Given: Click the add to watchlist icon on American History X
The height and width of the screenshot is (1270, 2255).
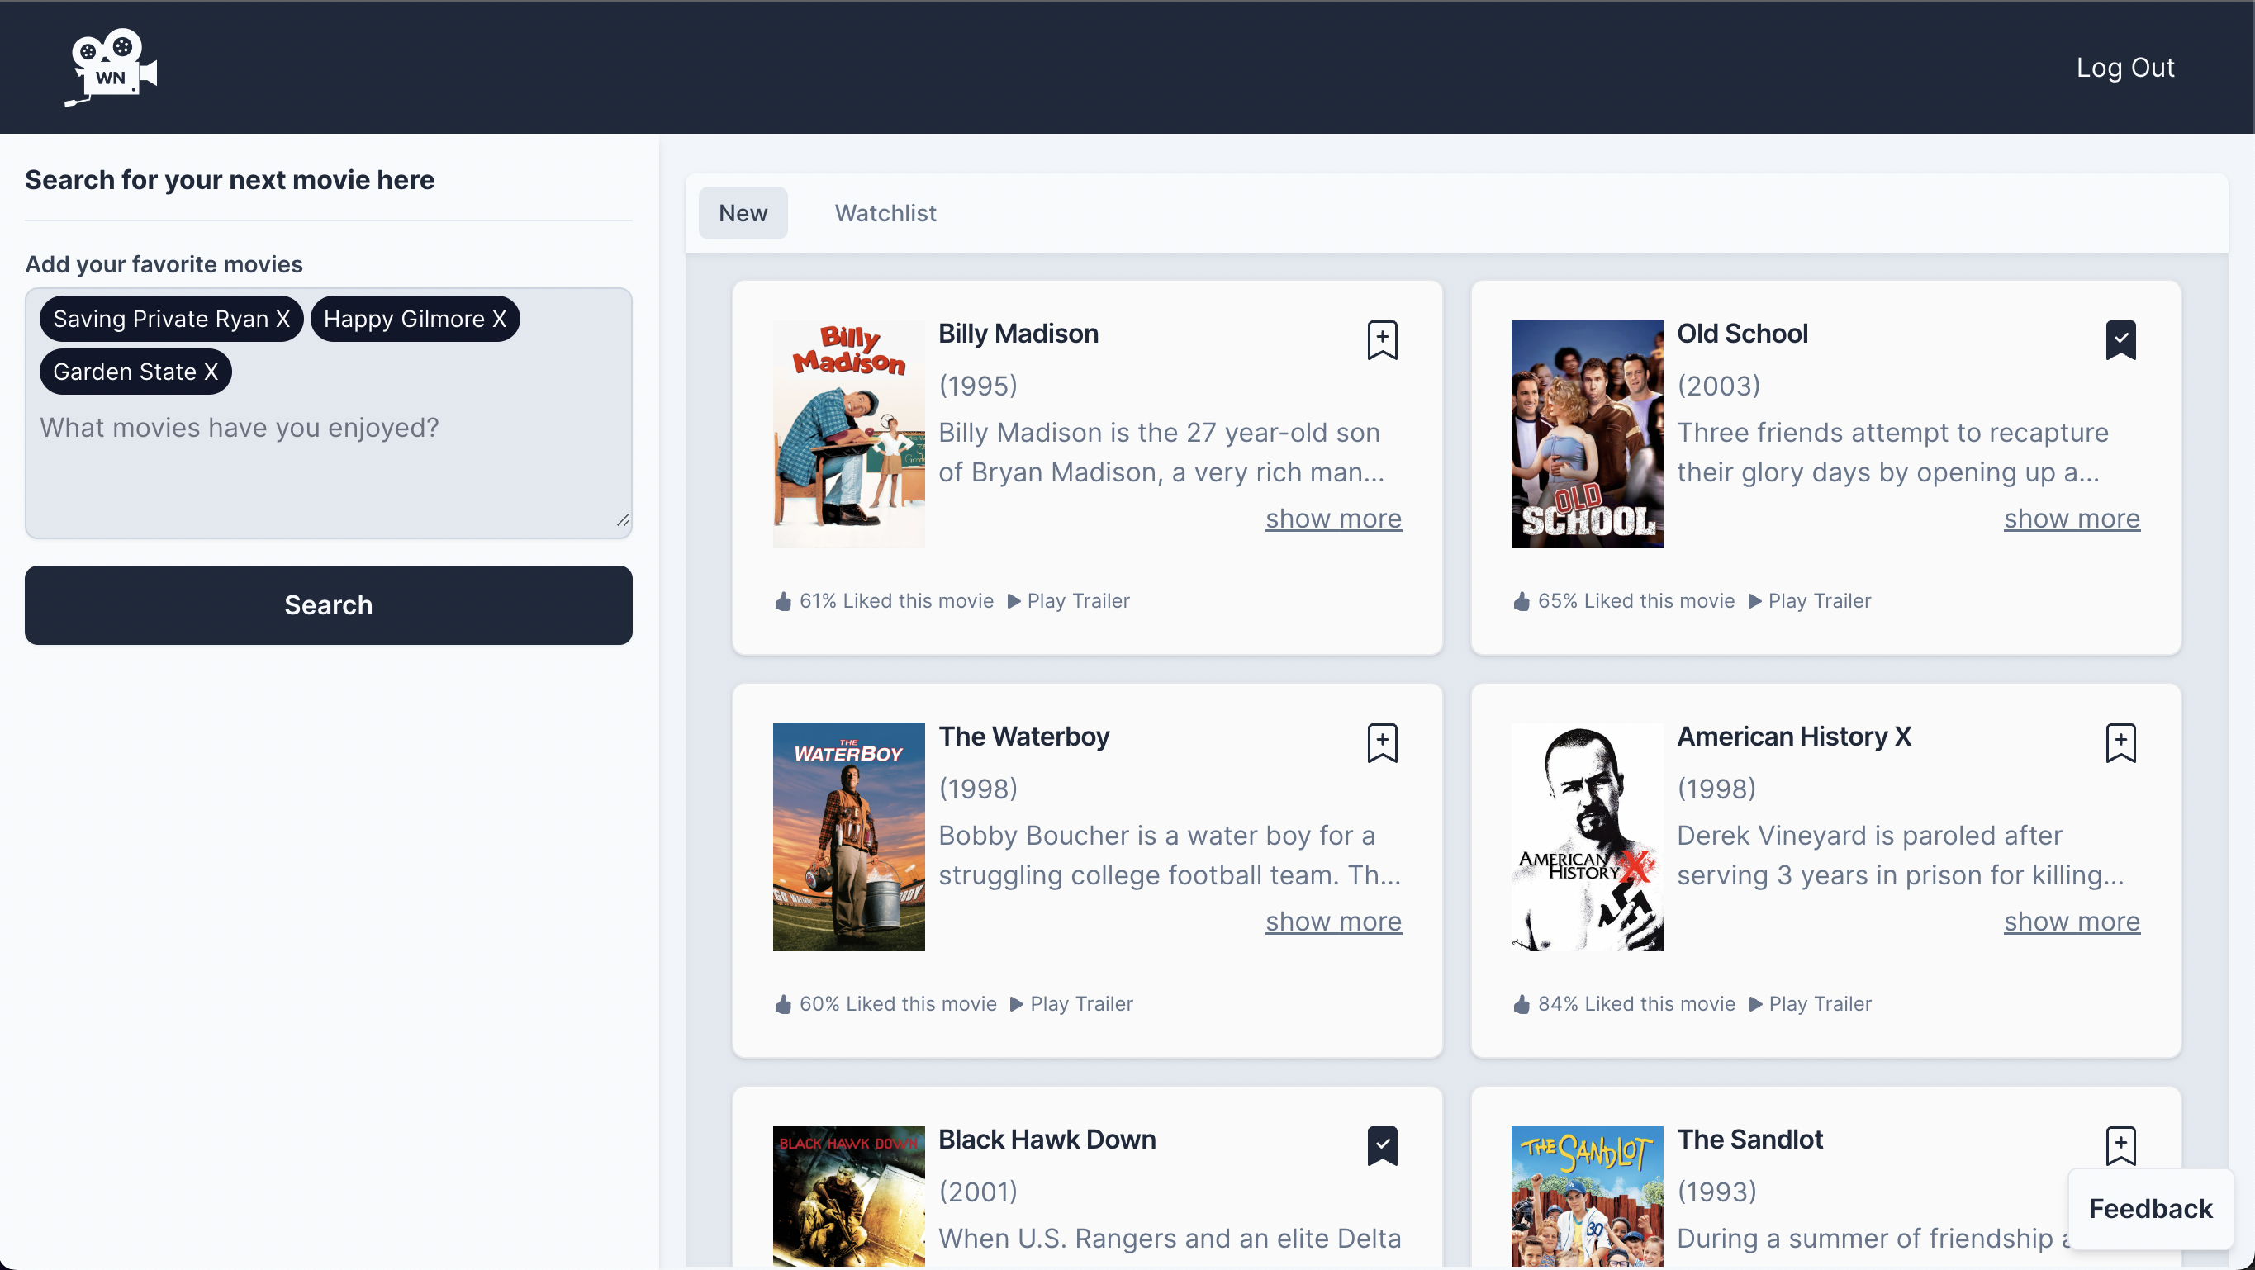Looking at the screenshot, I should pyautogui.click(x=2120, y=741).
